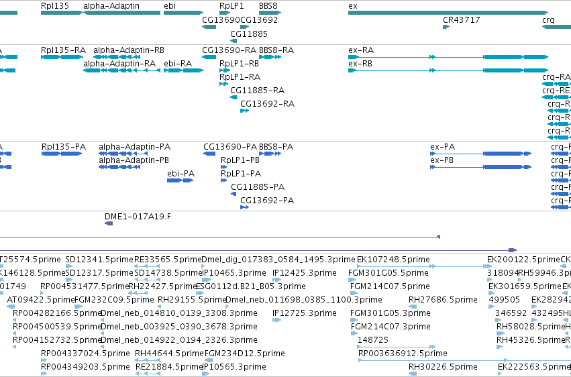Select the ebi gene label in top track
The width and height of the screenshot is (571, 377).
[170, 6]
